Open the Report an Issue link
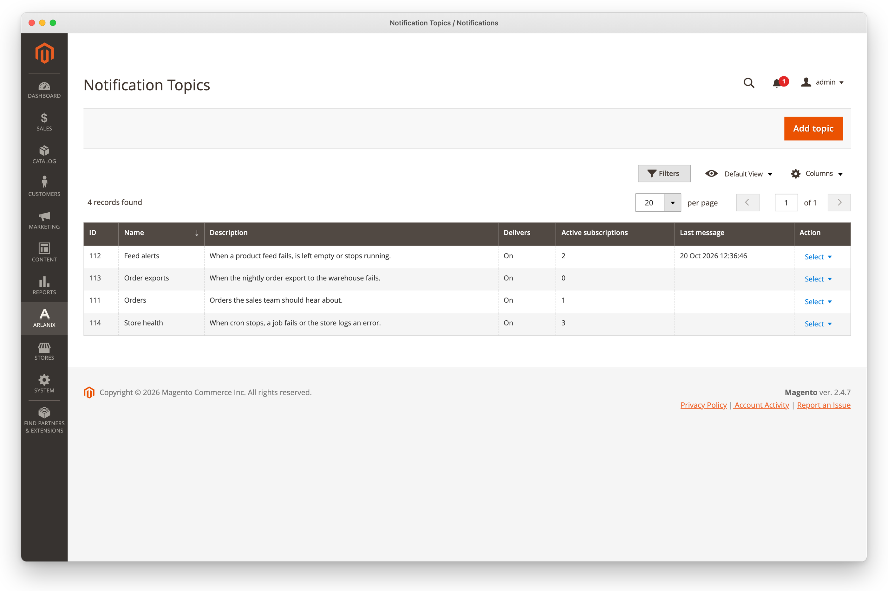888x591 pixels. pos(824,405)
